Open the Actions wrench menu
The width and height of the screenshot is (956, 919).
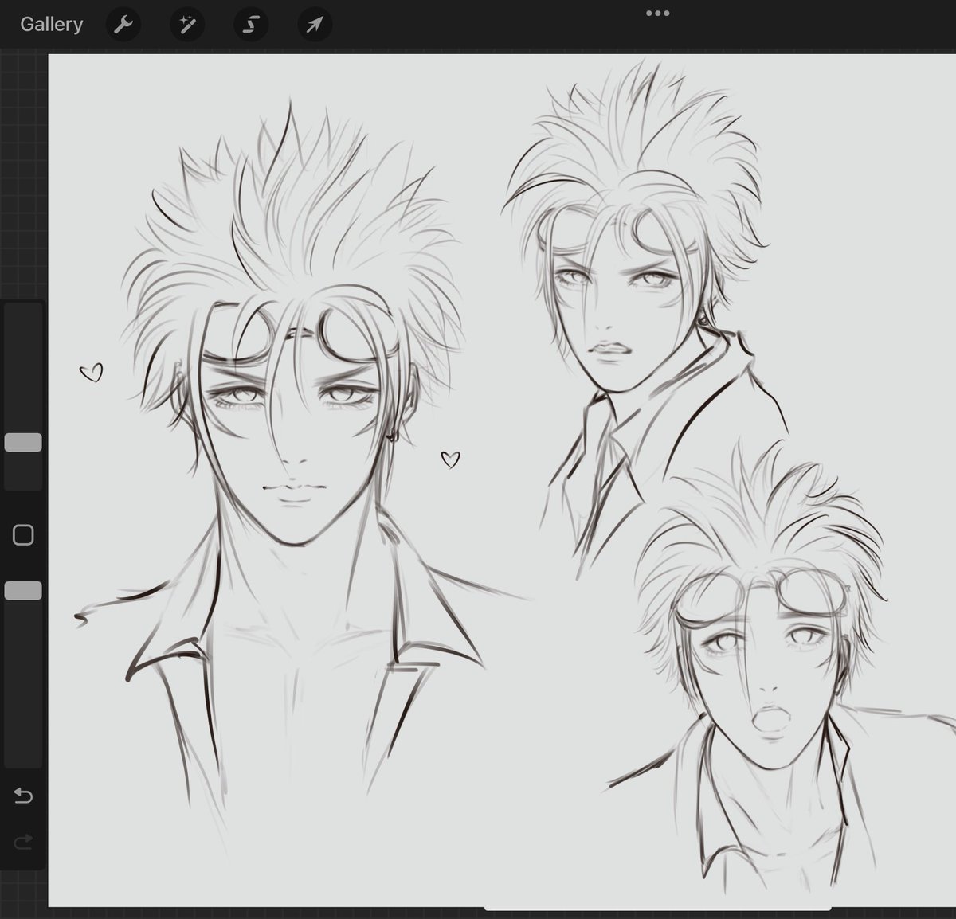123,25
